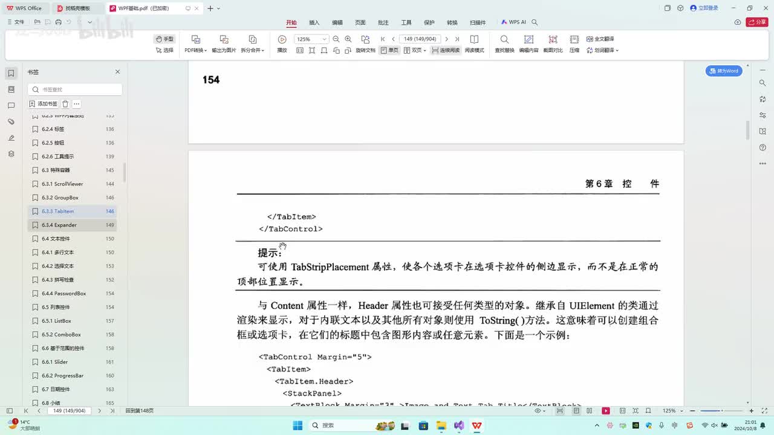Open the 划词翻译 dropdown
Image resolution: width=774 pixels, height=435 pixels.
[x=602, y=50]
